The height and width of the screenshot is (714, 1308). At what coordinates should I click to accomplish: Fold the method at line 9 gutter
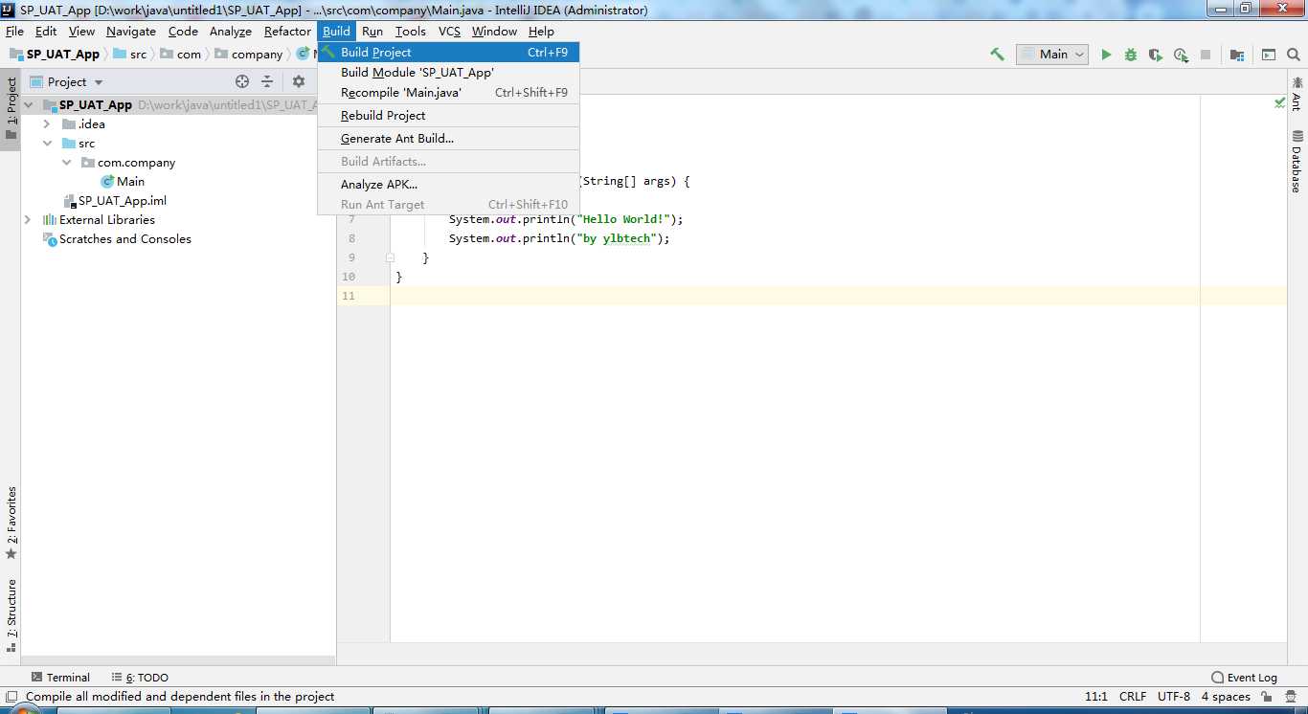click(390, 257)
